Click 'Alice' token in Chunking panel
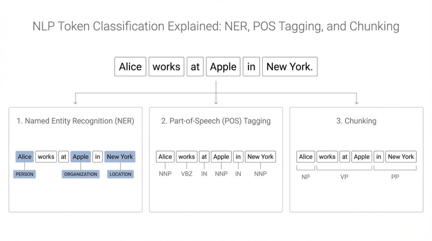The image size is (432, 241). pyautogui.click(x=305, y=157)
